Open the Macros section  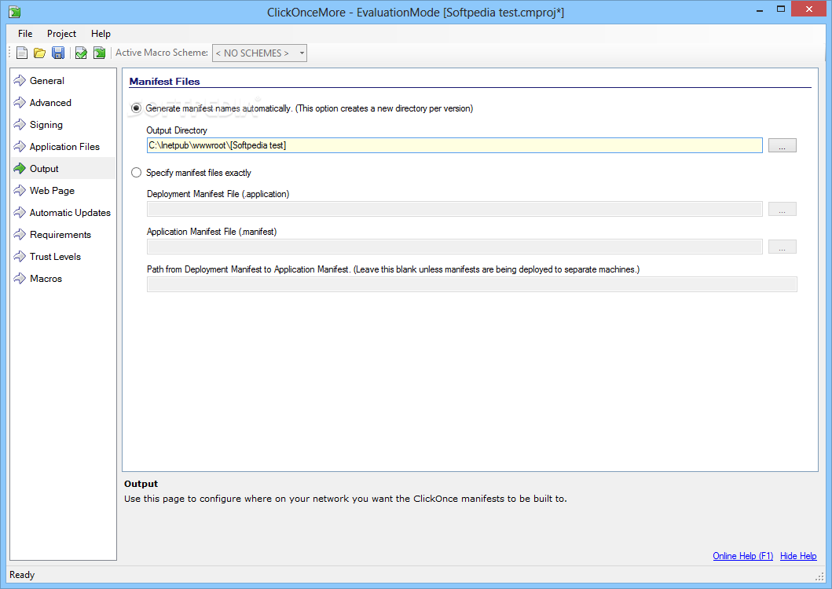46,279
